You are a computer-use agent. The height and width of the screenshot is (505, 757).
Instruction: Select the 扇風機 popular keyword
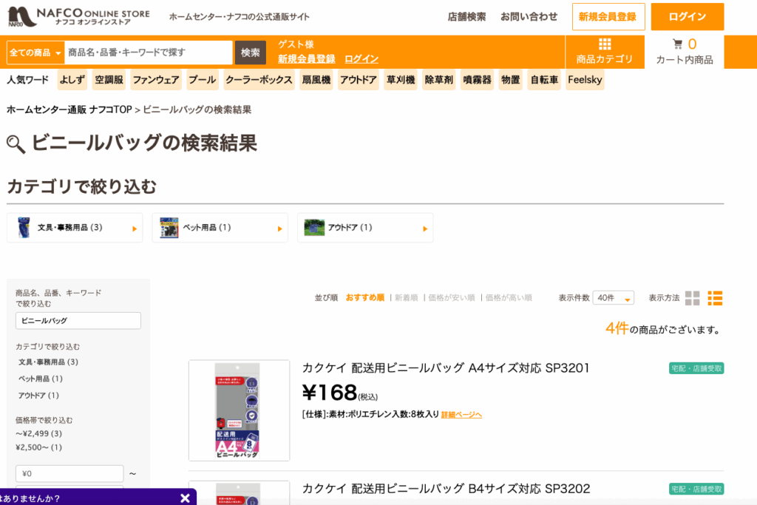point(316,80)
